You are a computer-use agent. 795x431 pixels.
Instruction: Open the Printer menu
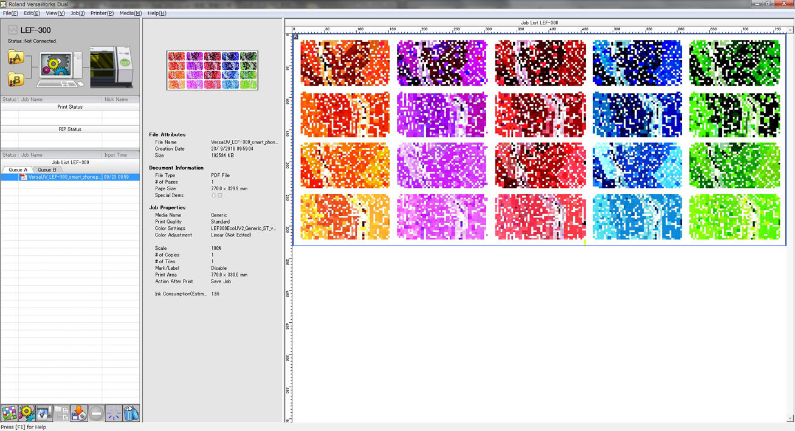click(x=102, y=13)
